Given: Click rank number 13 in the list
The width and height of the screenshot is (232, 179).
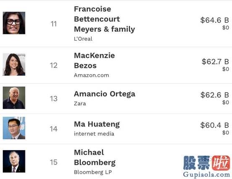Looking at the screenshot, I should click(54, 99).
